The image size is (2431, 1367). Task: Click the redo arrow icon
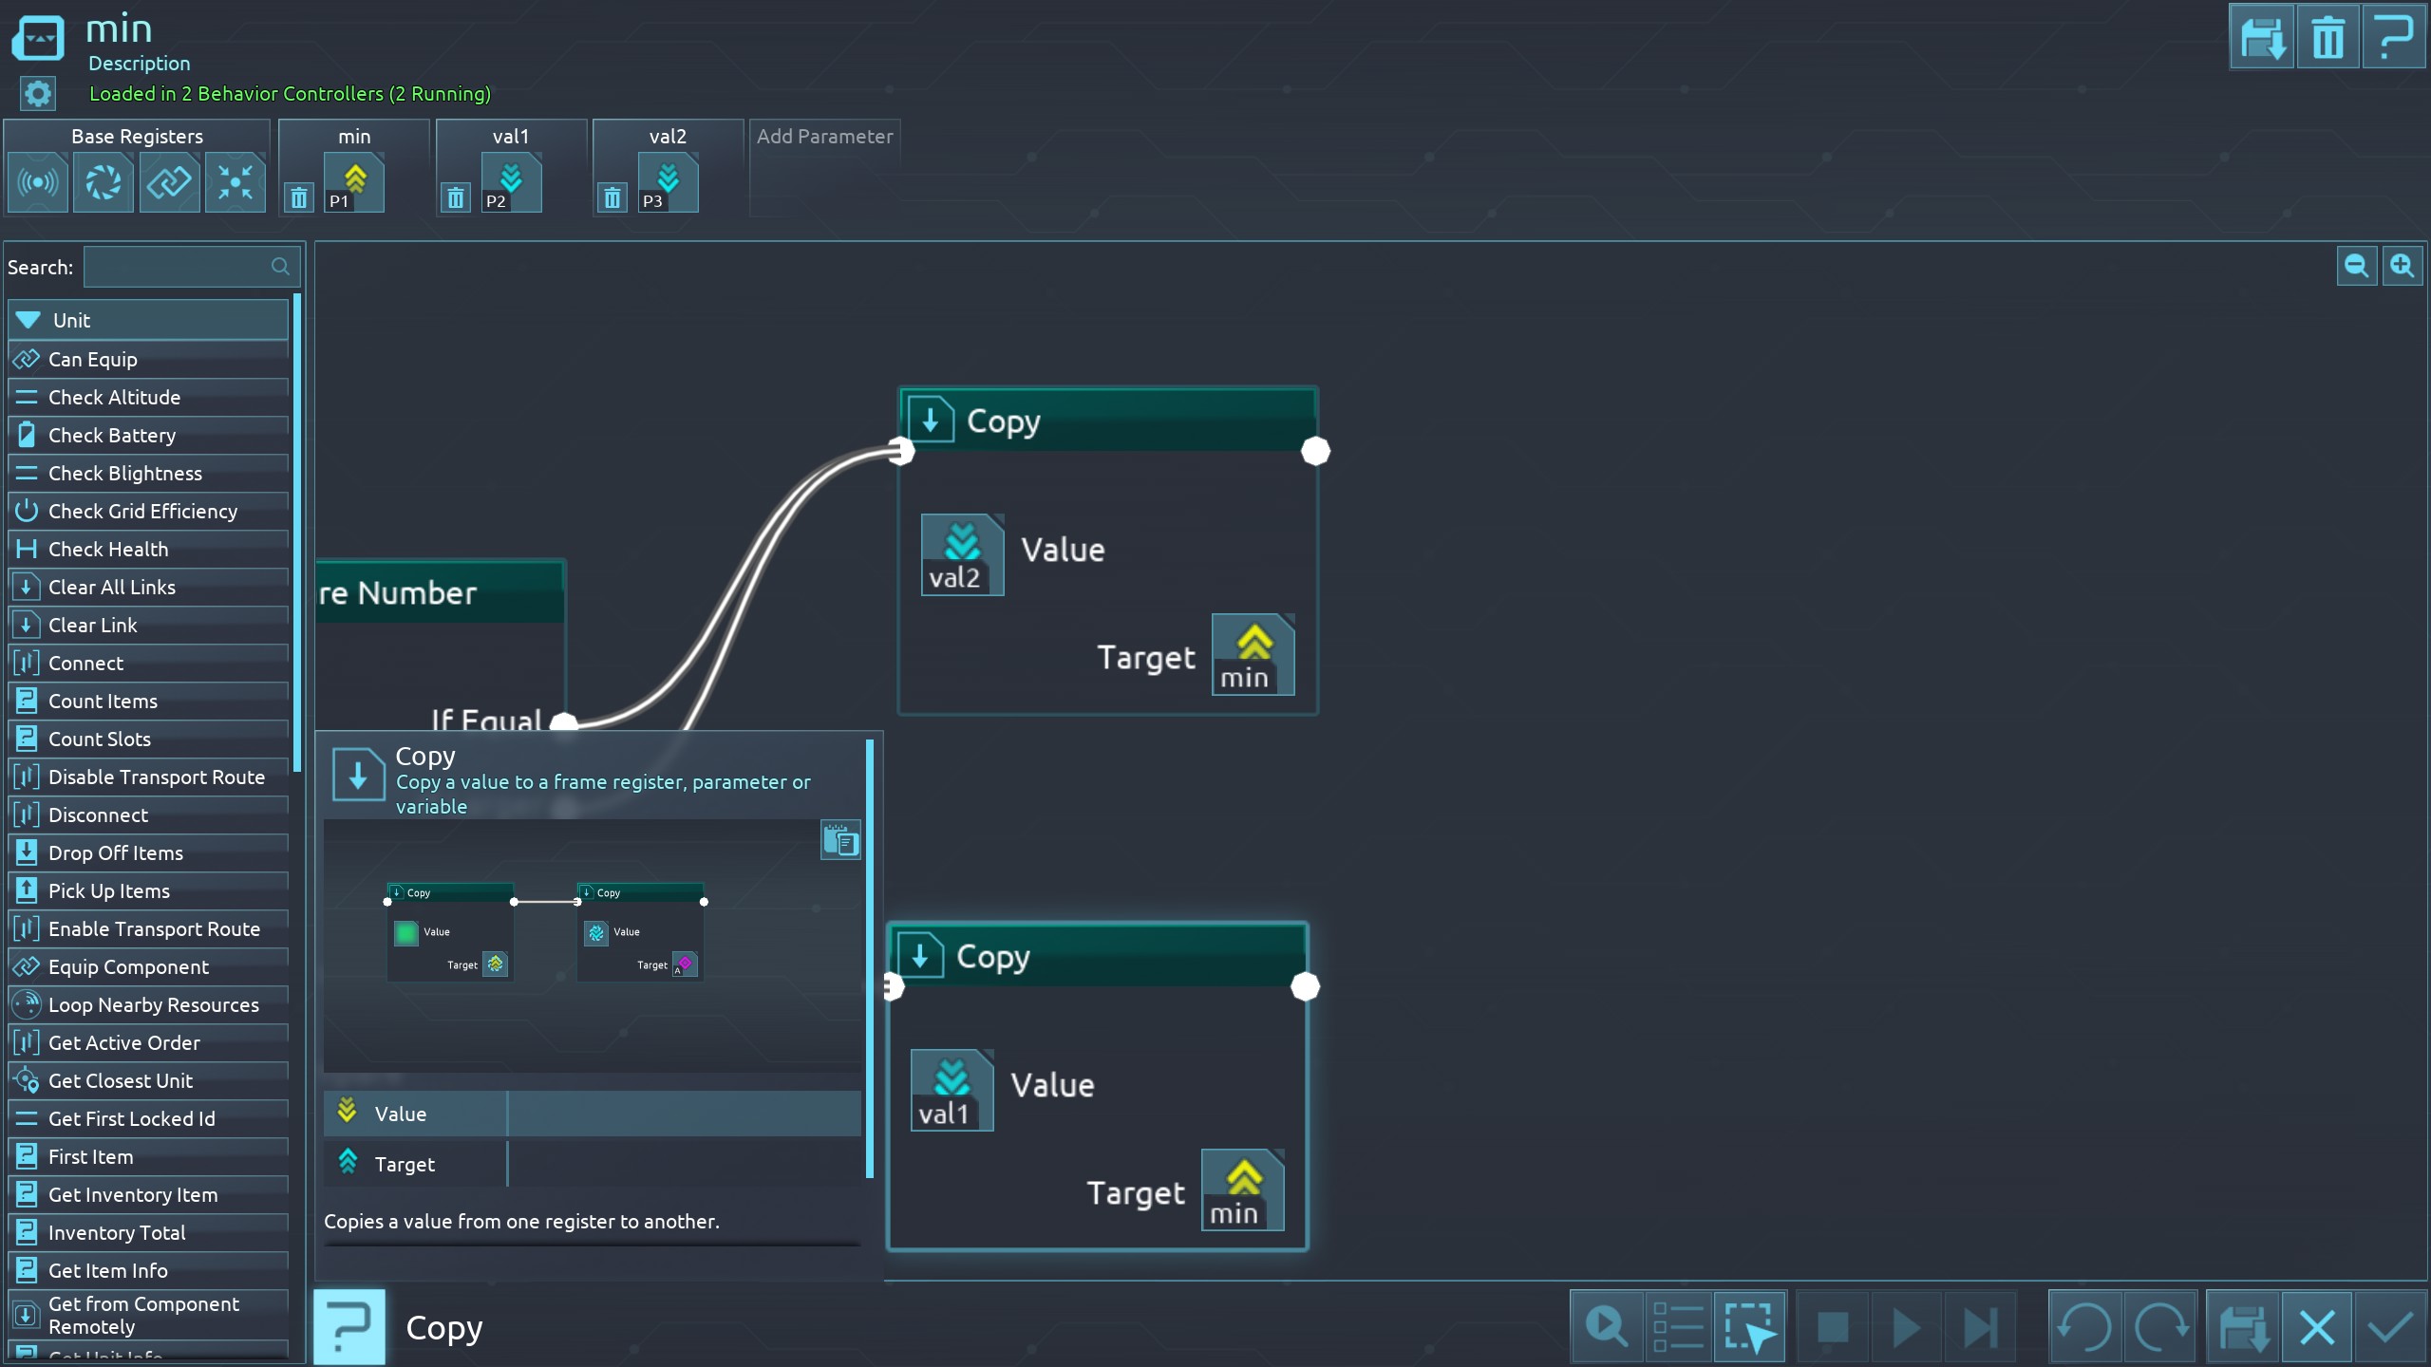tap(2160, 1327)
